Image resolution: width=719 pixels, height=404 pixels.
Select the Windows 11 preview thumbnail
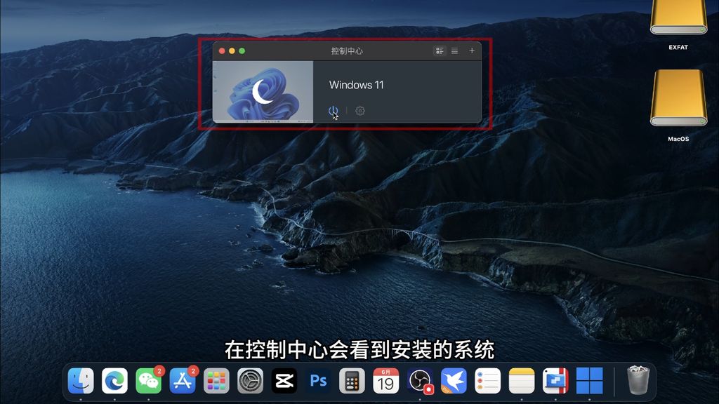(263, 92)
